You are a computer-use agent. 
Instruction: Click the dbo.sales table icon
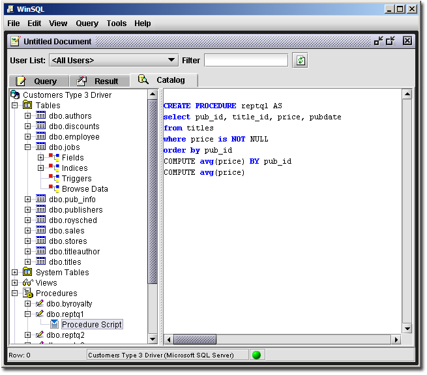[x=40, y=230]
